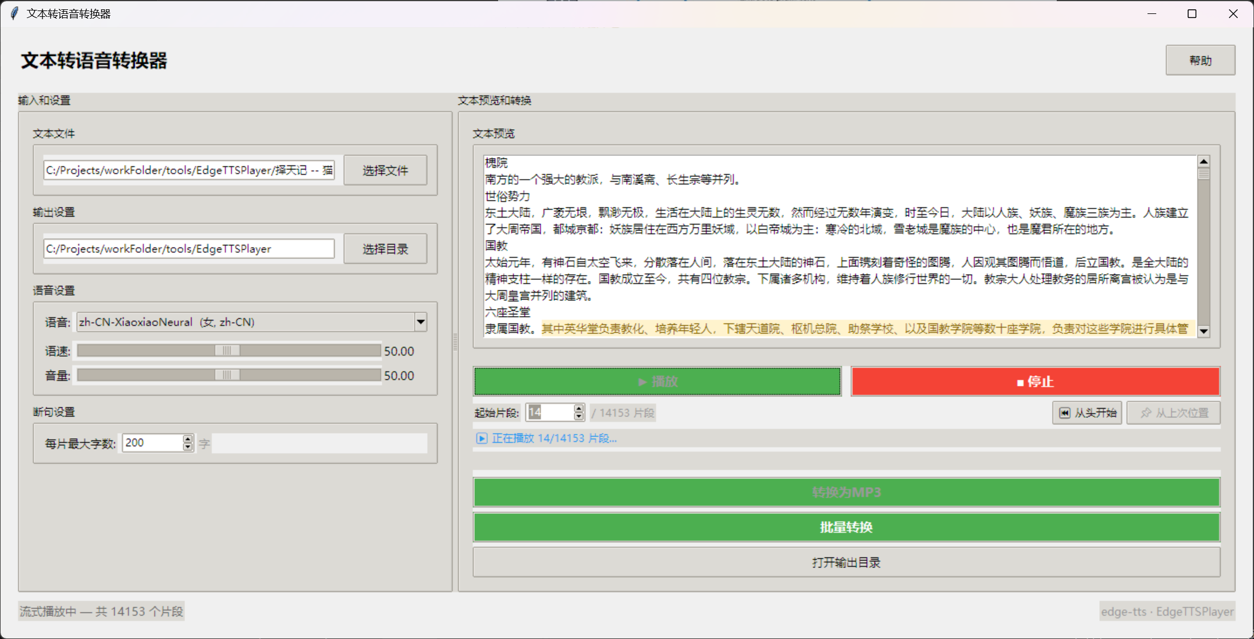
Task: Decrease the 起始片段 spinner down arrow
Action: tap(578, 417)
